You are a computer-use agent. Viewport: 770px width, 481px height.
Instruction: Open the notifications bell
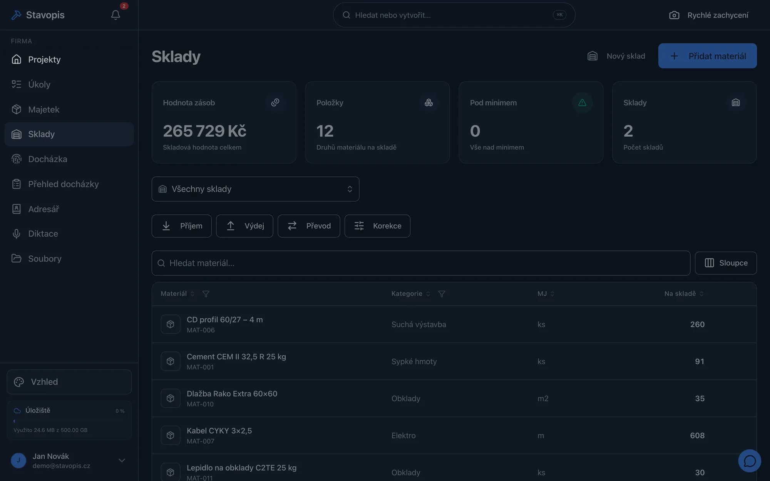(x=115, y=15)
